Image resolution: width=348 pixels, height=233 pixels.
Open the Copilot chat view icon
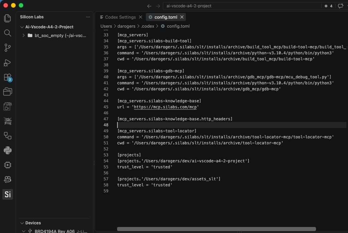[x=8, y=179]
